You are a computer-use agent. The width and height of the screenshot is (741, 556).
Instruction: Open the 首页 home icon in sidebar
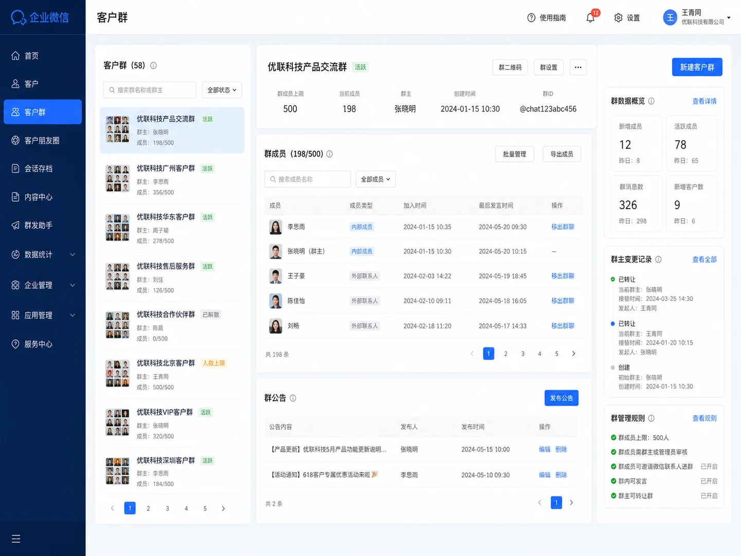coord(15,56)
